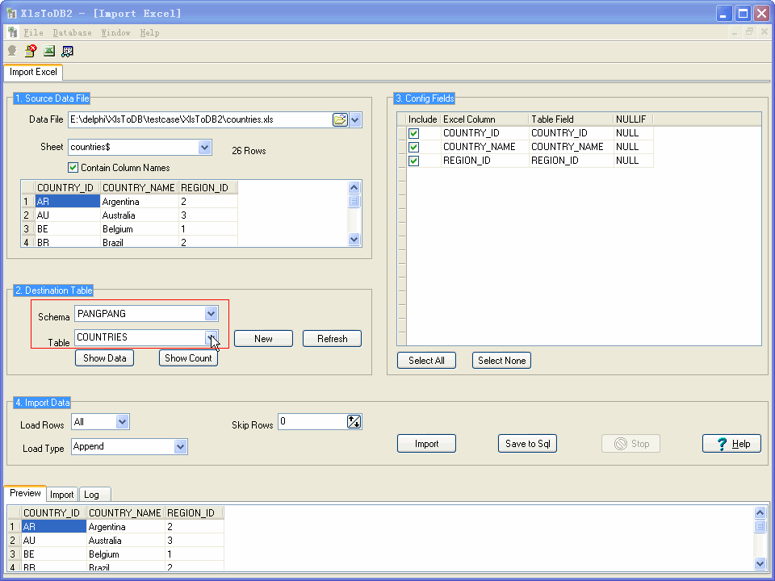775x581 pixels.
Task: Uncheck Contain Column Names checkbox
Action: click(73, 168)
